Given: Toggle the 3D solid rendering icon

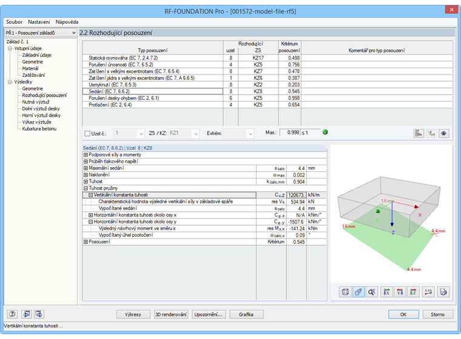Looking at the screenshot, I should coord(358,292).
